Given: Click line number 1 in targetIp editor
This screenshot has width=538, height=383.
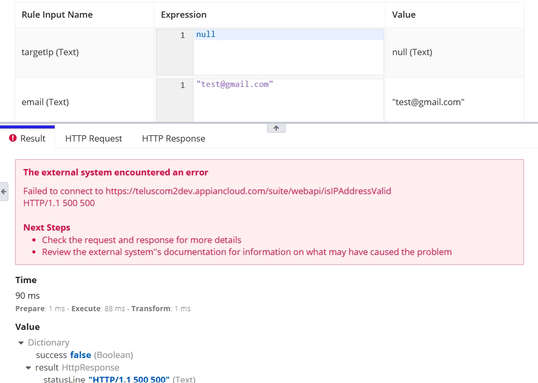Looking at the screenshot, I should pyautogui.click(x=182, y=35).
